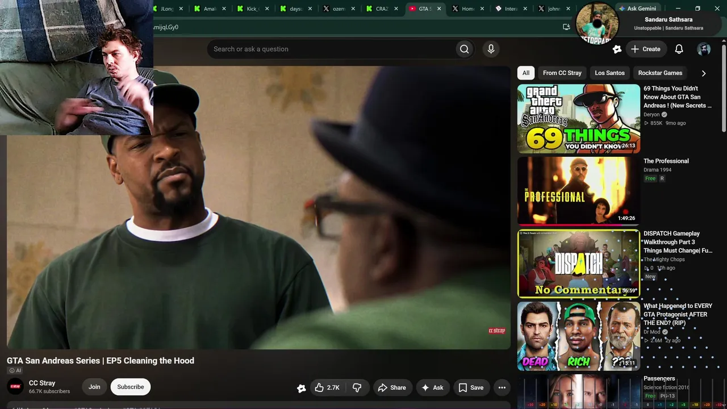Image resolution: width=727 pixels, height=409 pixels.
Task: Click the search or ask a question field
Action: tap(332, 49)
